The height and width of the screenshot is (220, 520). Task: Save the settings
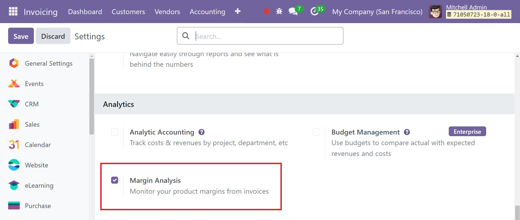21,36
